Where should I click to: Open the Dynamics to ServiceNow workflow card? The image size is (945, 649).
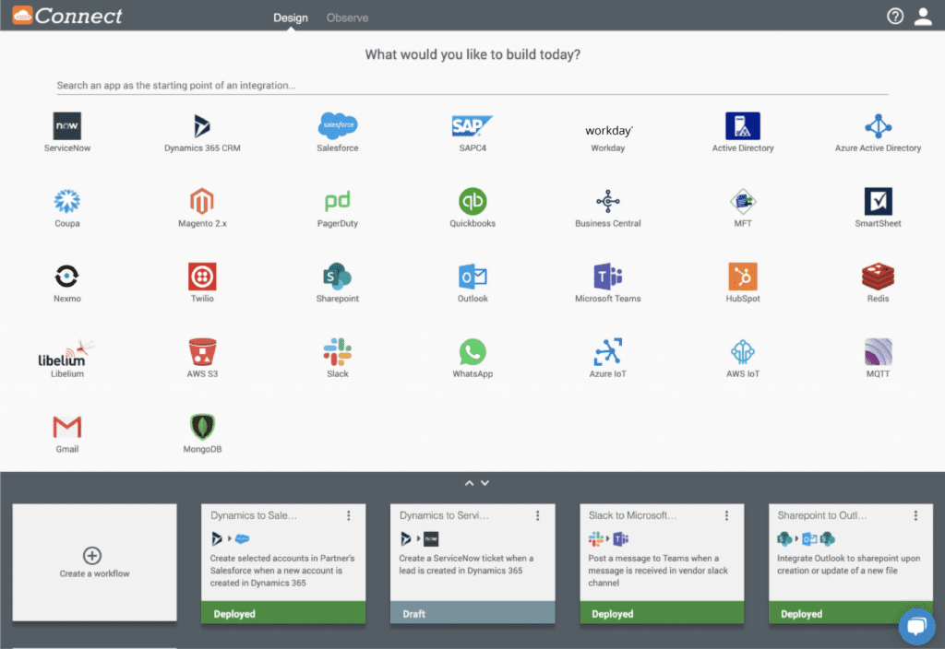click(x=472, y=563)
